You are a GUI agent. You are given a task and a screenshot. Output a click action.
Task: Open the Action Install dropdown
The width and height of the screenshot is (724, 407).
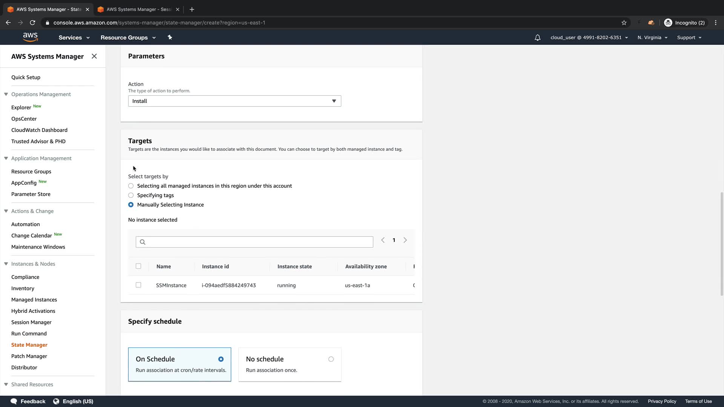[x=235, y=101]
